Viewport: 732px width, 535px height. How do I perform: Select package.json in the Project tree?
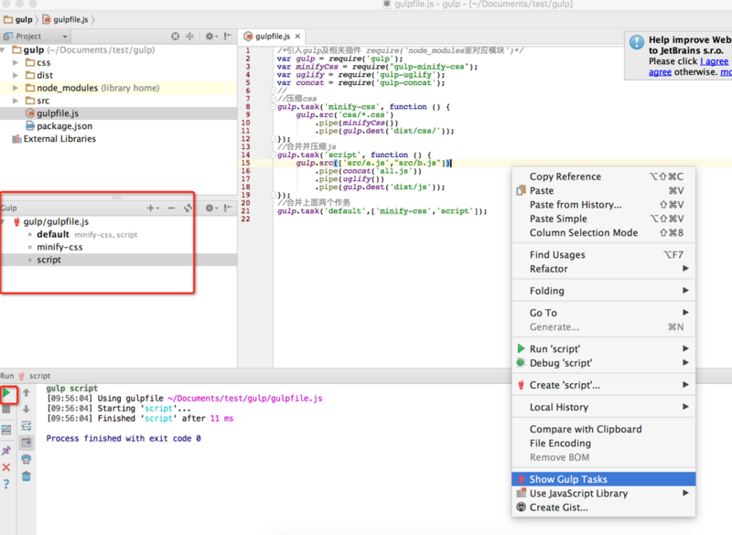pyautogui.click(x=64, y=126)
